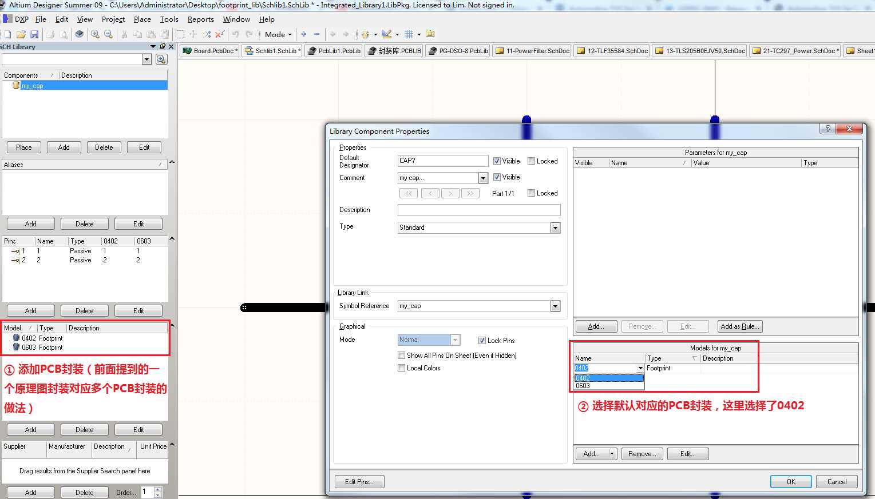The image size is (875, 499).
Task: Toggle Locked checkbox for Default Designator
Action: click(x=531, y=161)
